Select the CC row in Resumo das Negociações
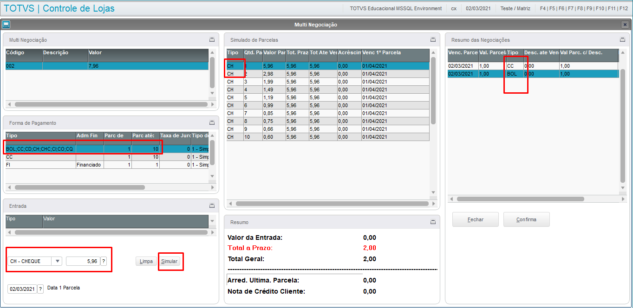This screenshot has height=308, width=633. 533,66
